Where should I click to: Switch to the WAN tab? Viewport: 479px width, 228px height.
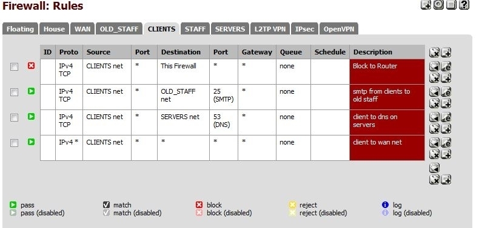(x=82, y=29)
